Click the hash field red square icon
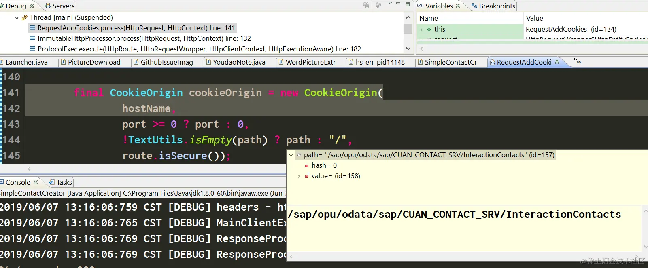Viewport: 648px width, 268px height. pyautogui.click(x=306, y=166)
